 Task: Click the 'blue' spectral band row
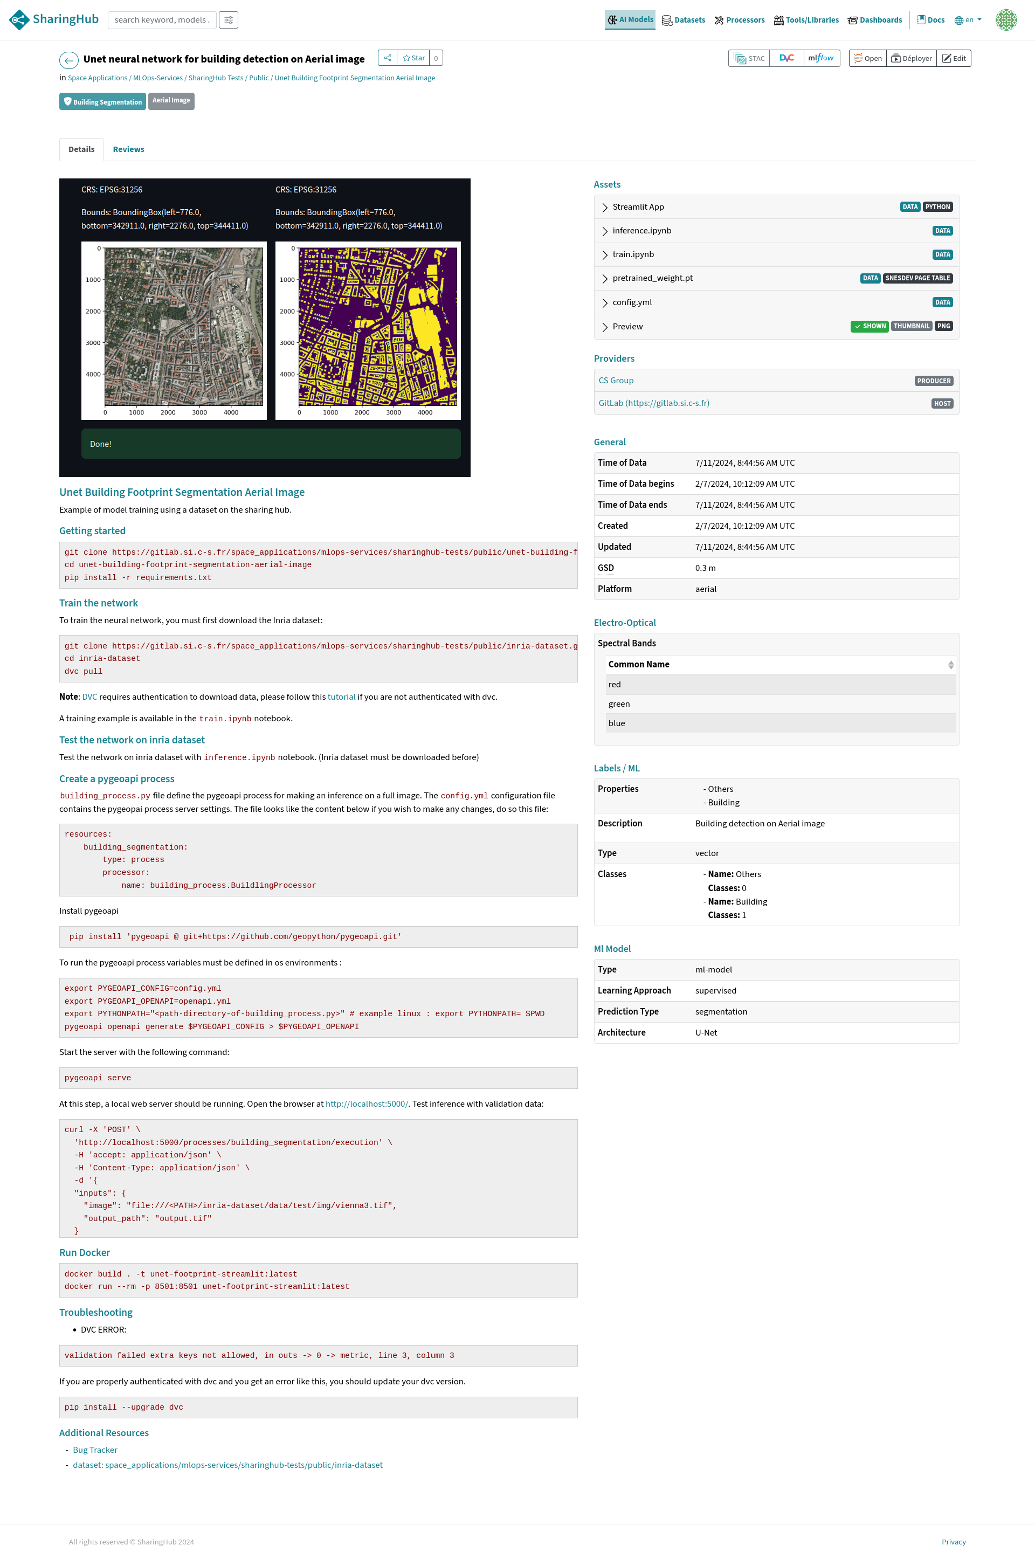[780, 723]
